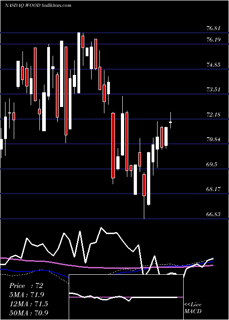Select the 72.18 price level label

coord(213,115)
